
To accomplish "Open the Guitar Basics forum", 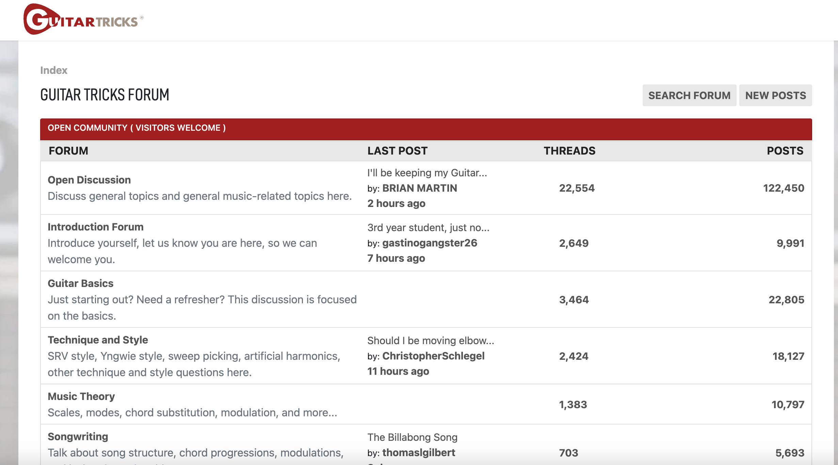I will (81, 283).
